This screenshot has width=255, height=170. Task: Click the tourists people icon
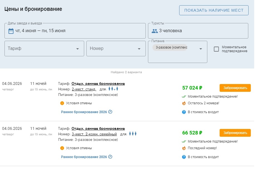(x=155, y=31)
